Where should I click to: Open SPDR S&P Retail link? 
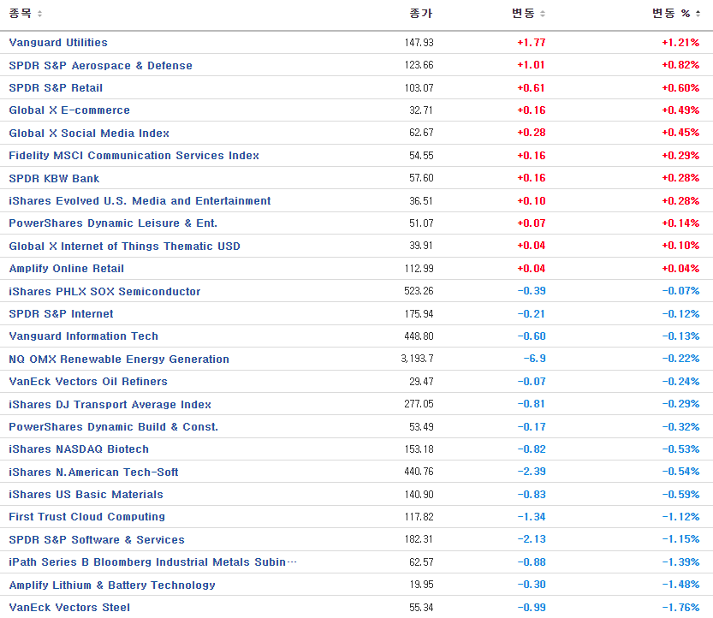pyautogui.click(x=56, y=88)
